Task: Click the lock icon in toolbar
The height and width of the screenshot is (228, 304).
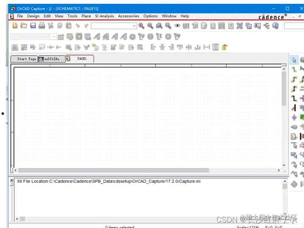Action: 224,47
